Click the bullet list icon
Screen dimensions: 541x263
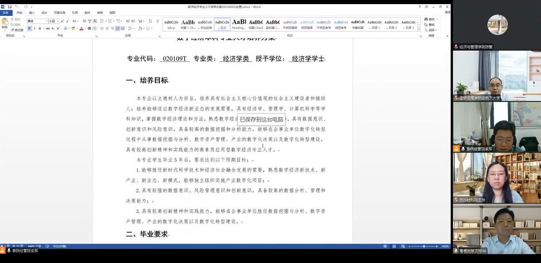102,21
